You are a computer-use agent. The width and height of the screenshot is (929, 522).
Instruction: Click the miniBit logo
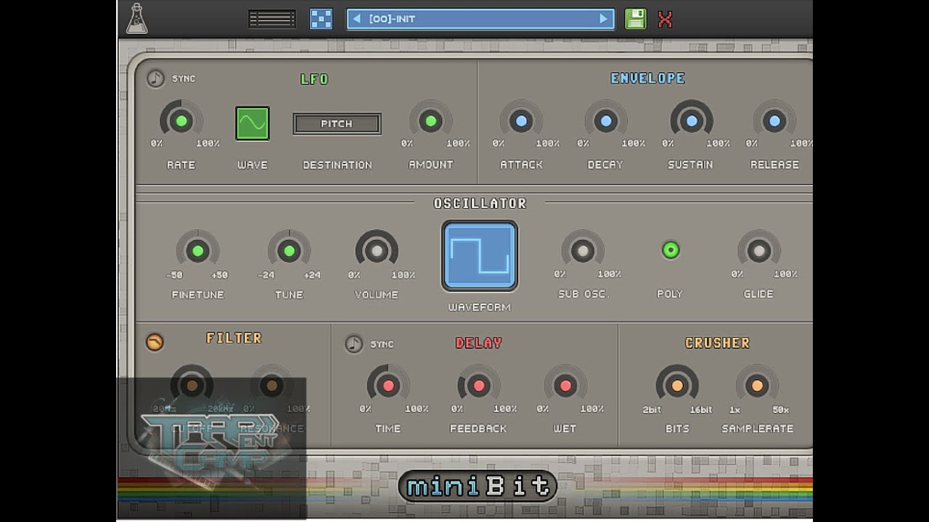pos(479,486)
